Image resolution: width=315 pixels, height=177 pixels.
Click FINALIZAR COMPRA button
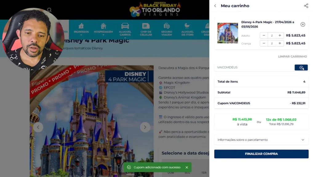click(x=261, y=154)
